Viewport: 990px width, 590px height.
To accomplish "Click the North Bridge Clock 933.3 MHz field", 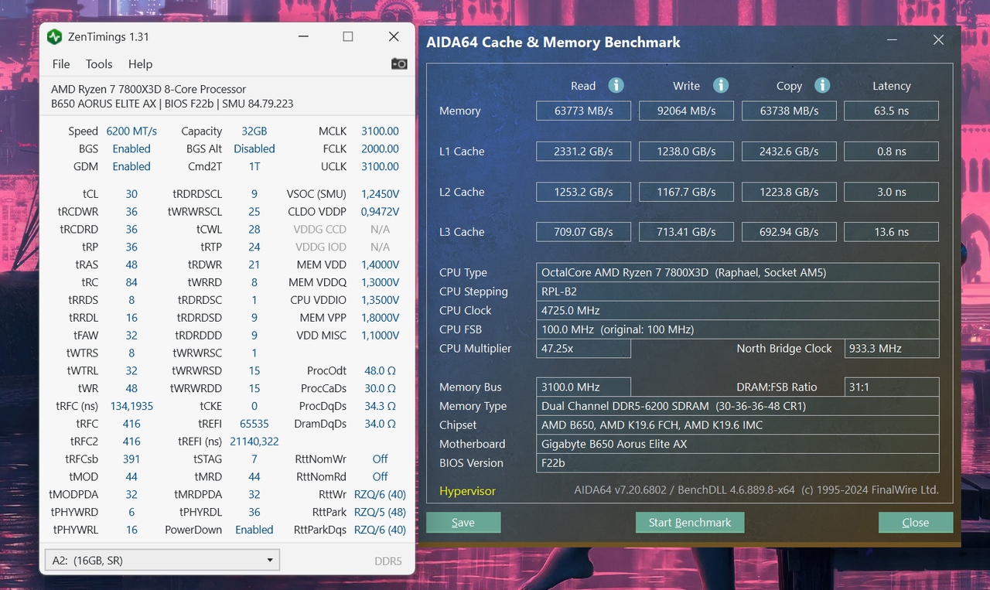I will (x=891, y=349).
